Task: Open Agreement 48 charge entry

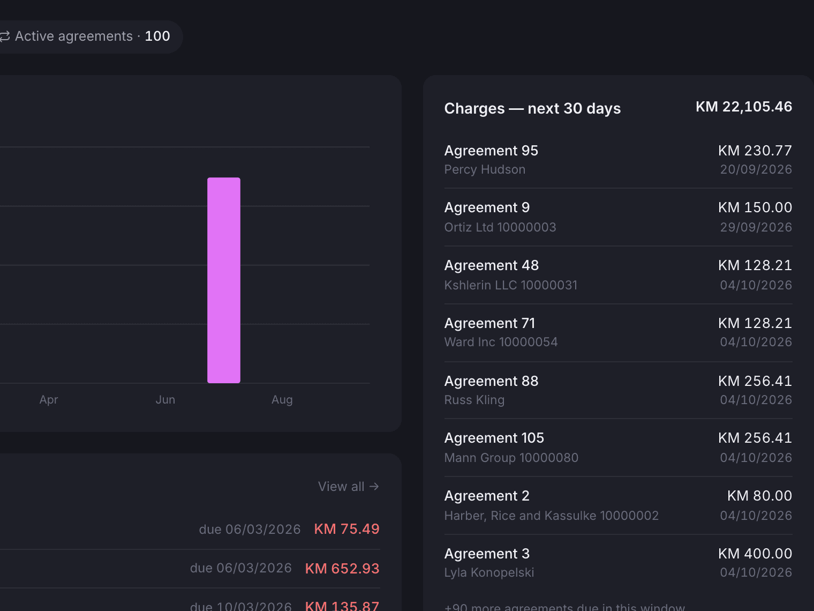Action: click(618, 275)
